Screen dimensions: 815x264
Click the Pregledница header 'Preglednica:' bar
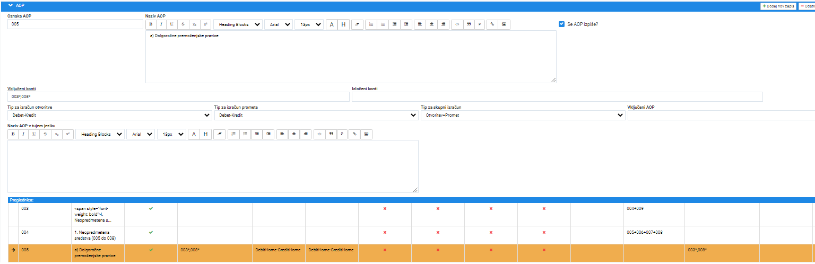411,200
